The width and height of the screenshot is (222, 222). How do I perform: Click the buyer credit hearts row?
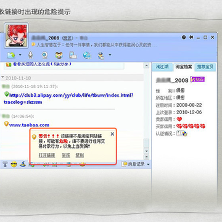191,126
